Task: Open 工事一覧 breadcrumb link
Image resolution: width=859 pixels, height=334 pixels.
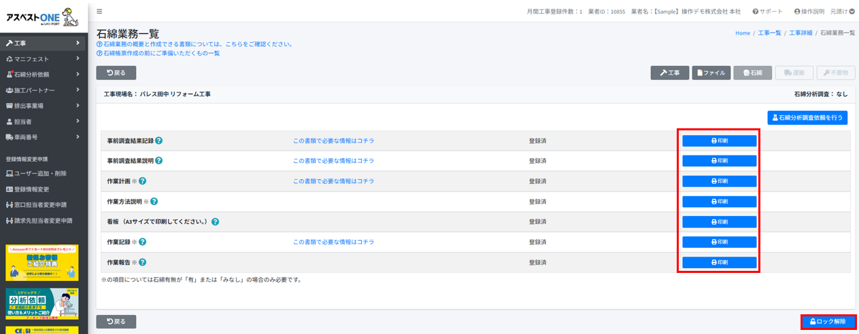Action: click(x=769, y=33)
